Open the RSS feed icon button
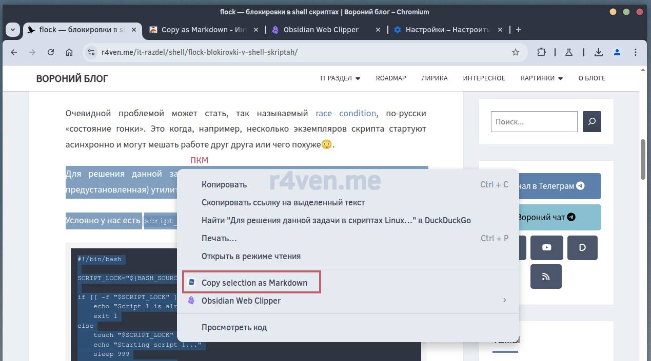Image resolution: width=651 pixels, height=361 pixels. point(546,277)
